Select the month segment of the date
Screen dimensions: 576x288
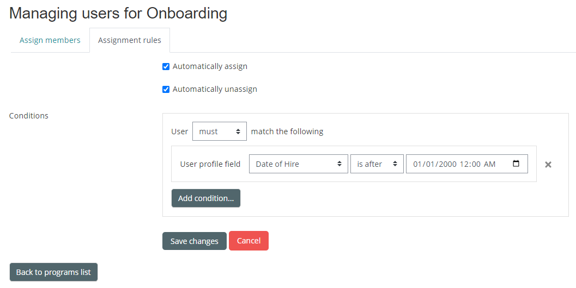click(417, 164)
